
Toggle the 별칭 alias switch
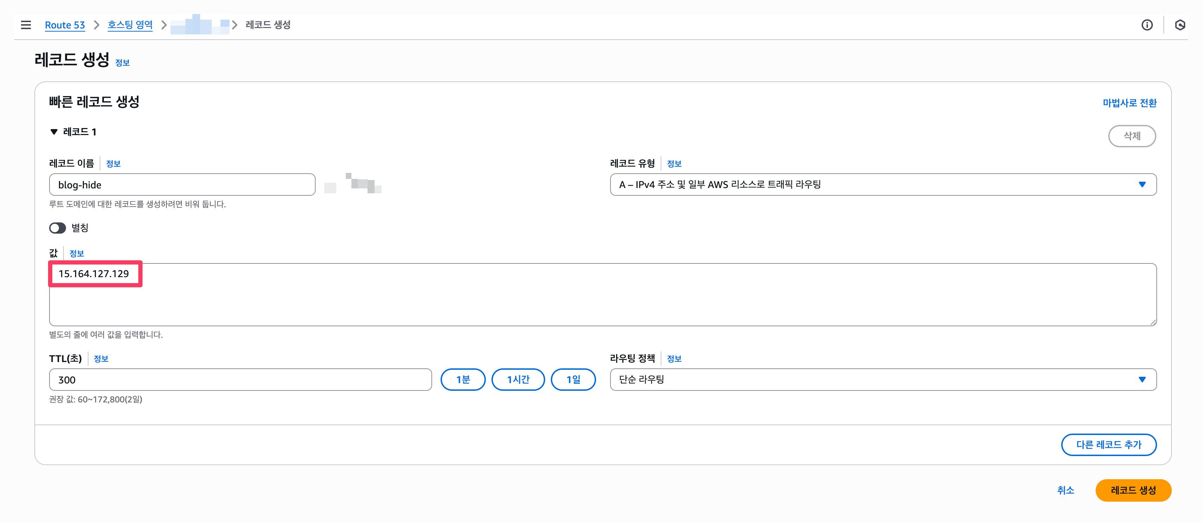(x=57, y=228)
